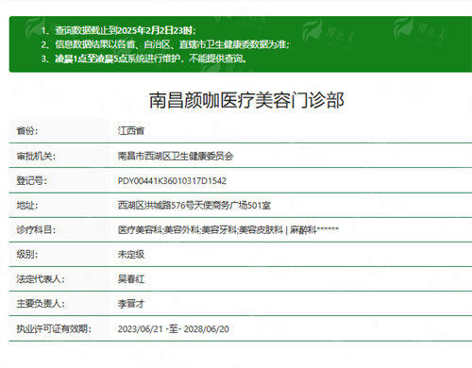Click the value 未定级
This screenshot has width=472, height=368.
[x=131, y=254]
